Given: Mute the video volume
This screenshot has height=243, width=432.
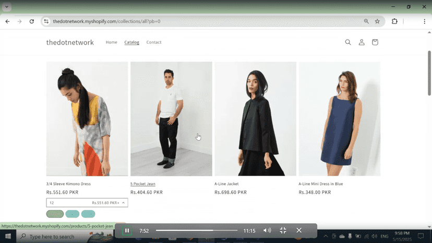Looking at the screenshot, I should (267, 230).
